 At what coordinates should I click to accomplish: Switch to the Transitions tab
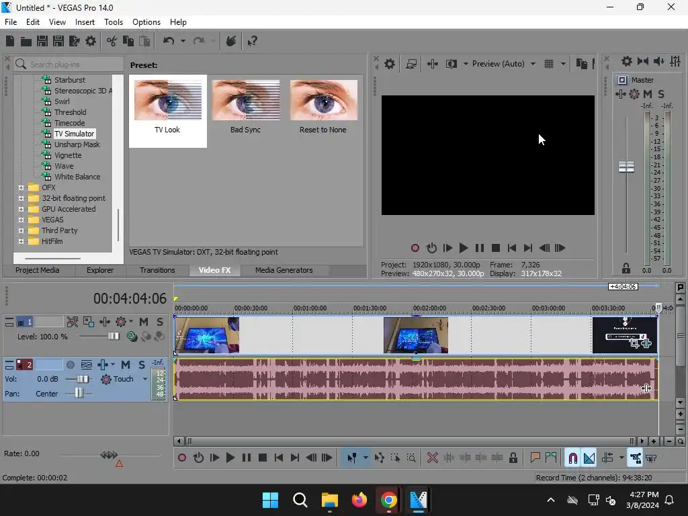click(157, 270)
